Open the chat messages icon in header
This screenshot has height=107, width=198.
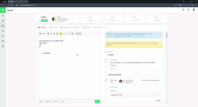click(188, 10)
